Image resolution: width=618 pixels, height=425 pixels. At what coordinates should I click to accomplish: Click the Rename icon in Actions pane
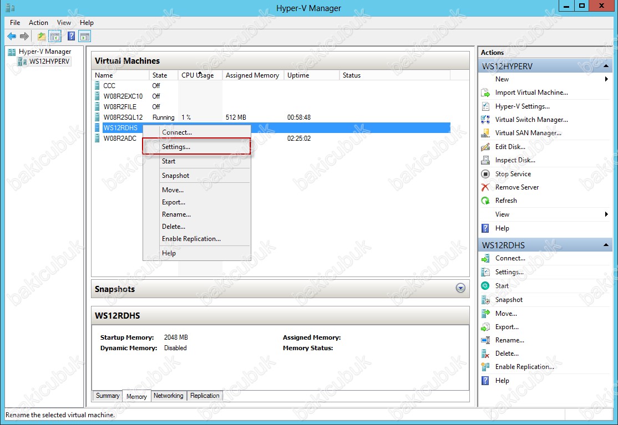(x=485, y=340)
